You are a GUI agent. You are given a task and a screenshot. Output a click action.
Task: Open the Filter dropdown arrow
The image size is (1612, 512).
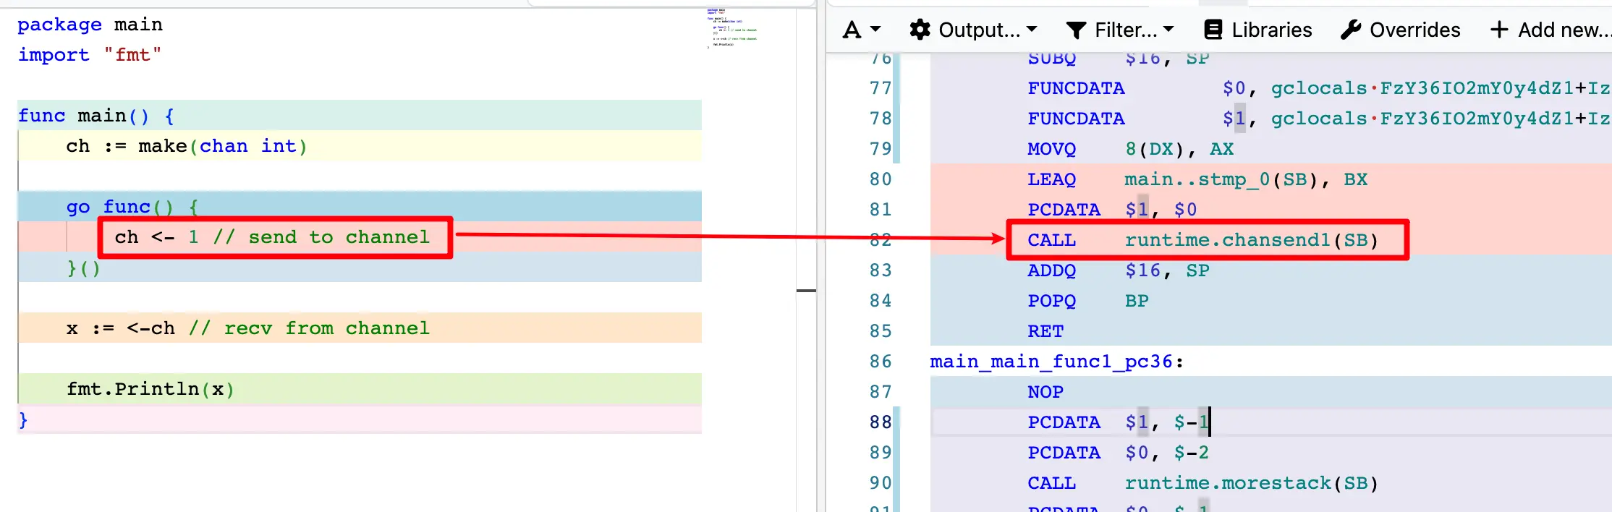1168,30
